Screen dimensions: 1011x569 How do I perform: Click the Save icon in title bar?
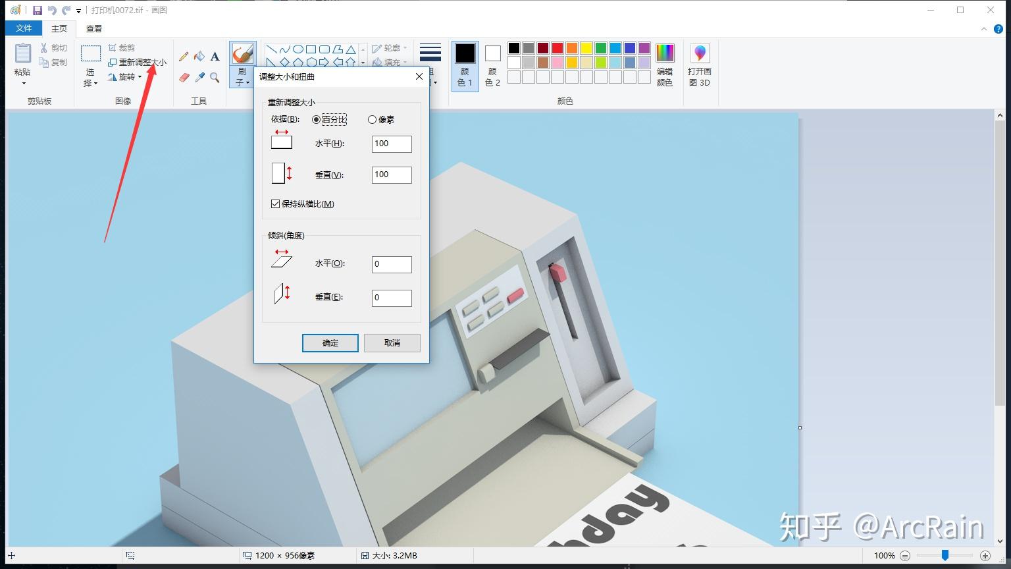point(37,11)
